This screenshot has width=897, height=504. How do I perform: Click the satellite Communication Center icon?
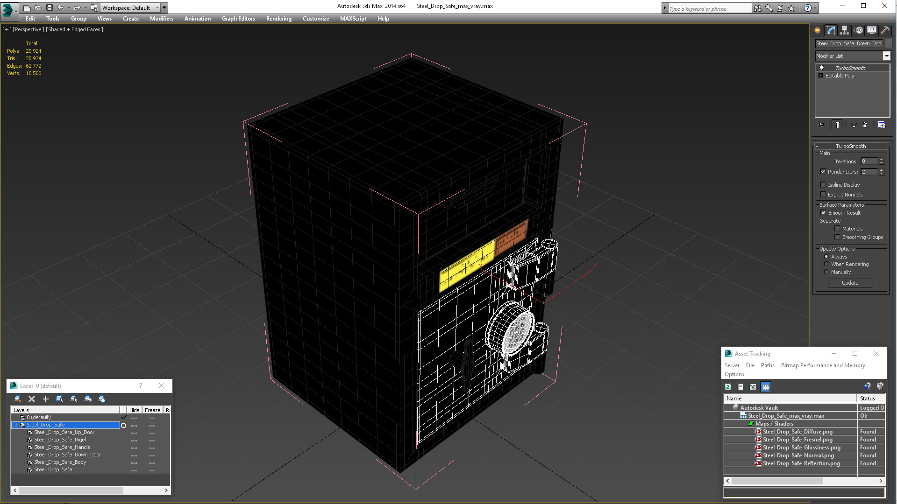tap(780, 8)
